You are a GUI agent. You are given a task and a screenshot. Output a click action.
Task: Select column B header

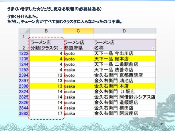(x=46, y=31)
